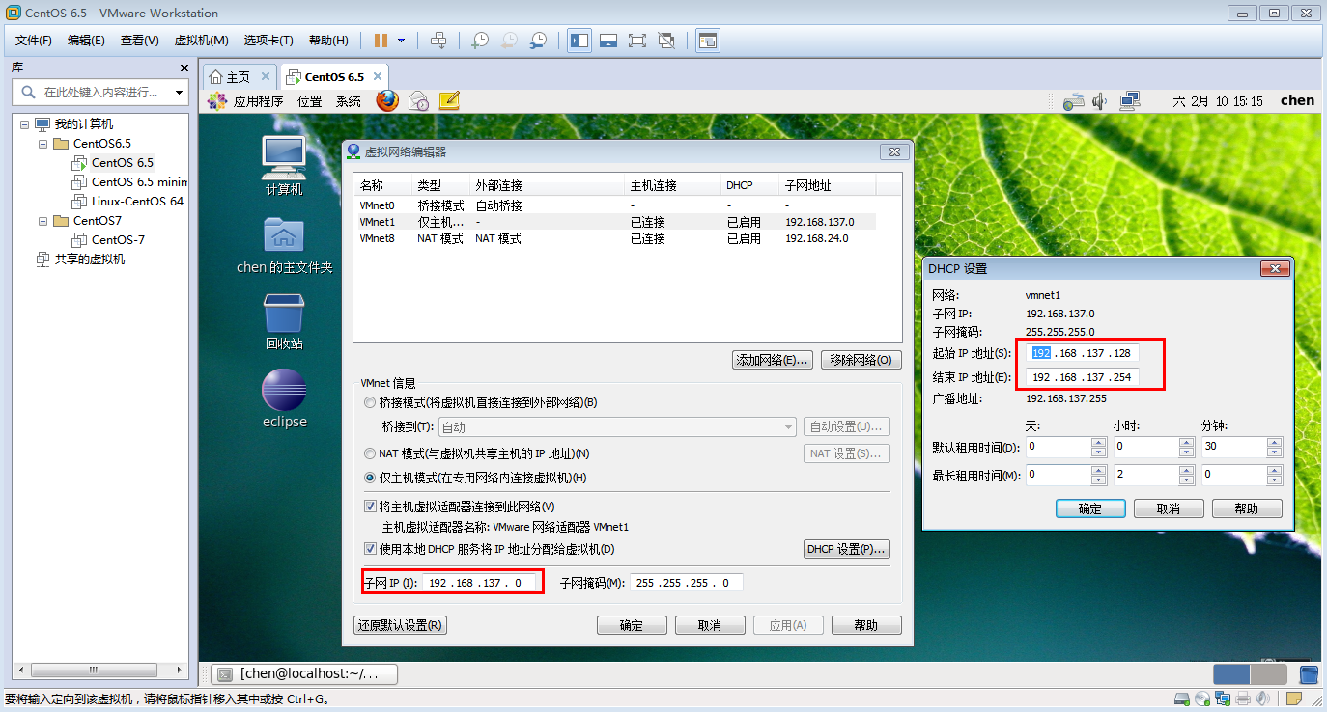Increase the maximum lease 小时 spinner value
Viewport: 1327px width, 712px height.
tap(1186, 470)
